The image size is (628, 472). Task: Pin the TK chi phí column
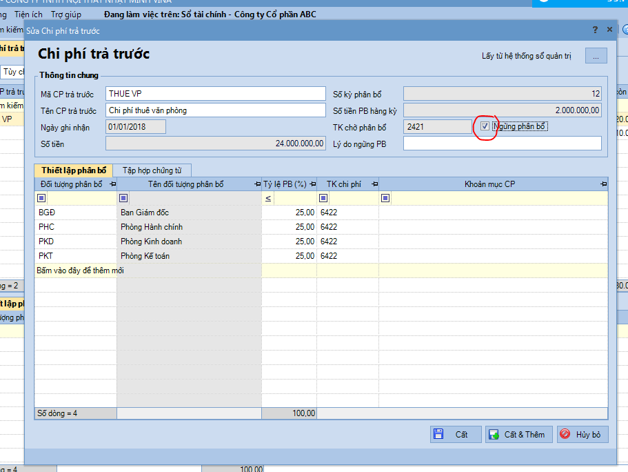click(x=374, y=184)
